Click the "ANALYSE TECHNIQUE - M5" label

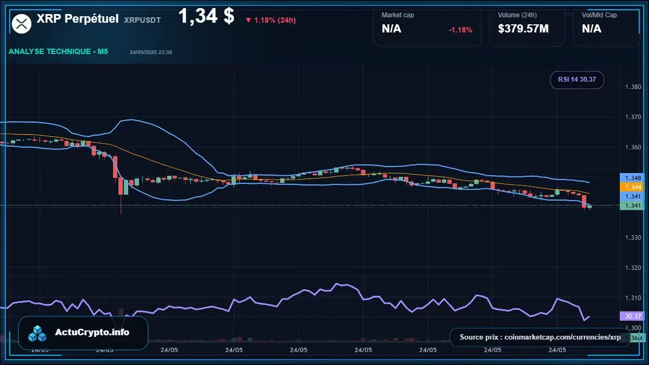(x=58, y=51)
